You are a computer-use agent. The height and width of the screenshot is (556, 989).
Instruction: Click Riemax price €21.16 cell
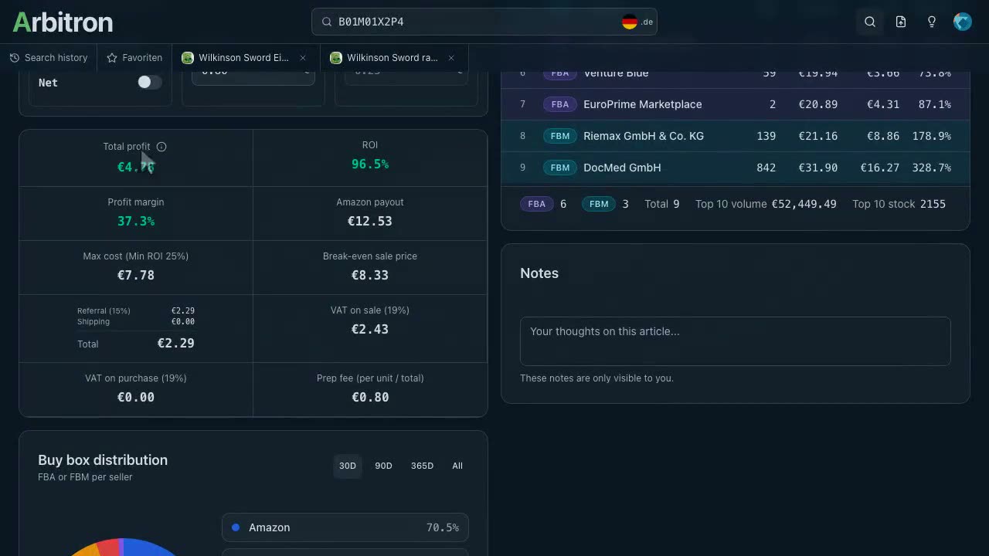click(x=818, y=136)
